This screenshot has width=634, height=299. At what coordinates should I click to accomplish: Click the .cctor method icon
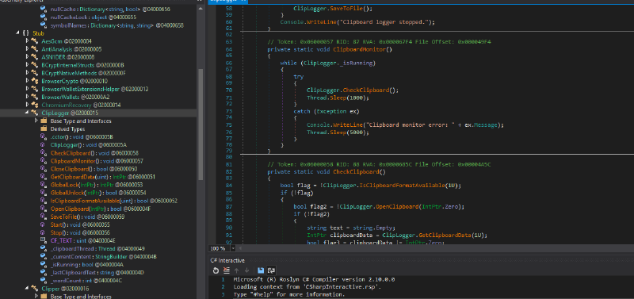44,136
